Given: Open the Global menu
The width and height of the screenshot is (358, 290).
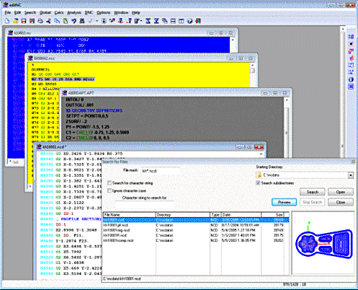Looking at the screenshot, I should (x=45, y=12).
